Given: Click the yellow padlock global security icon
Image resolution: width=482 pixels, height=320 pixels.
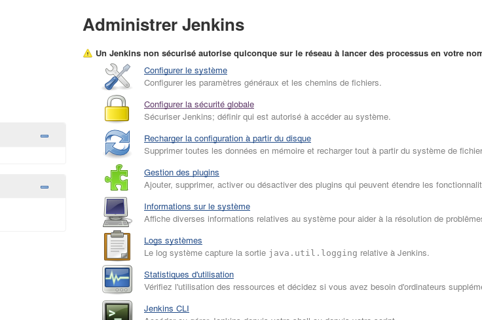Looking at the screenshot, I should tap(117, 109).
